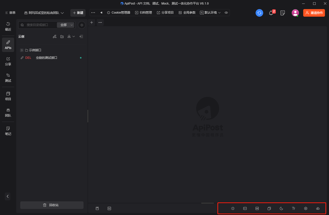Collapse the sidebar with the left chevron
This screenshot has width=329, height=215.
coord(8,196)
